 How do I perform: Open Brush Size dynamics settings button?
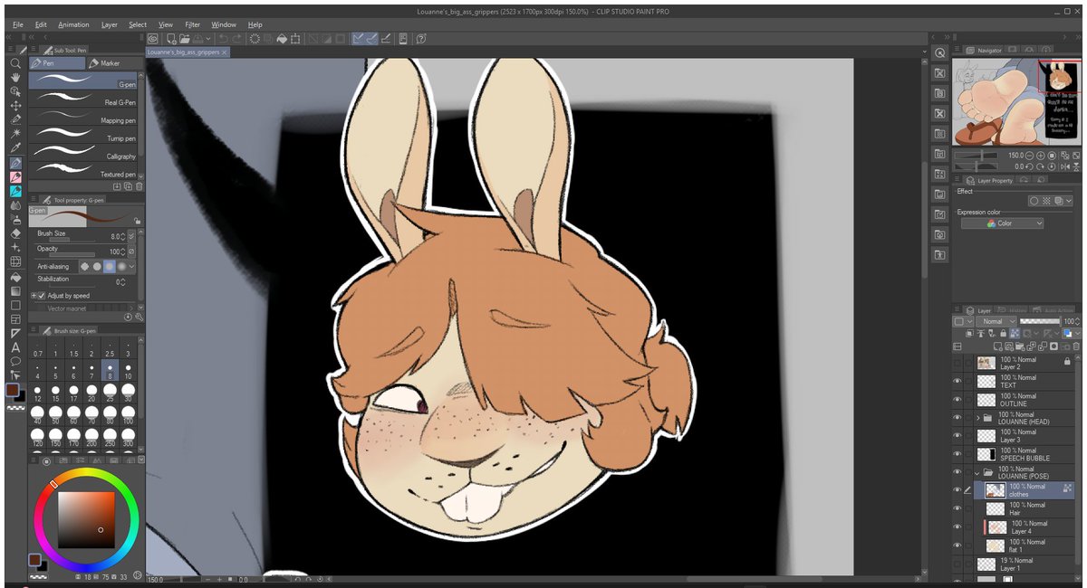pos(131,236)
